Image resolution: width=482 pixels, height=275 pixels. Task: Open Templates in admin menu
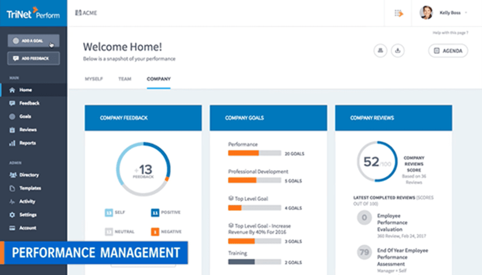30,188
